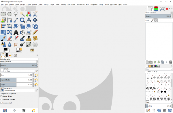Choose the Pencil tool
The image size is (173, 113).
(35, 32)
